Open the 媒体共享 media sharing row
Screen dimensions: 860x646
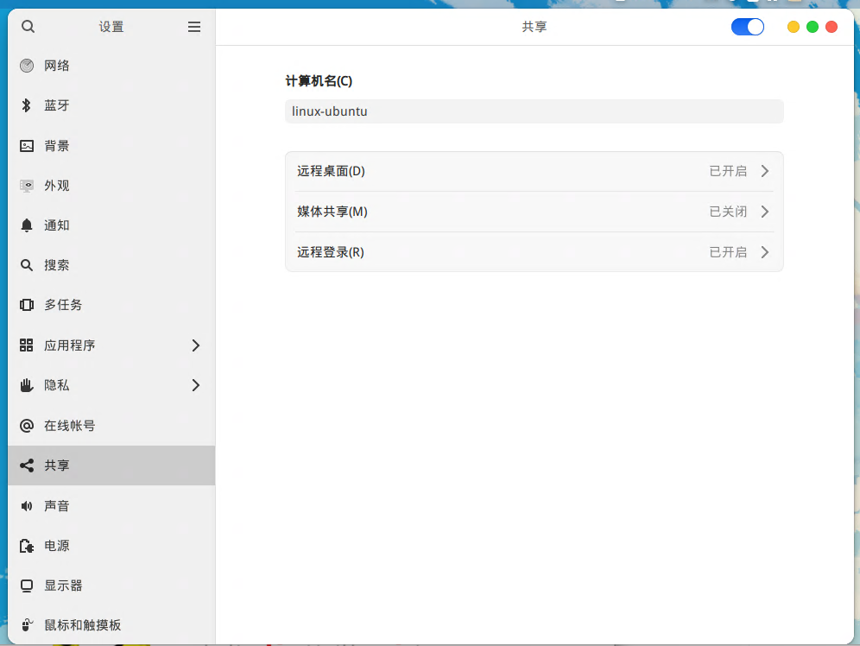[534, 212]
